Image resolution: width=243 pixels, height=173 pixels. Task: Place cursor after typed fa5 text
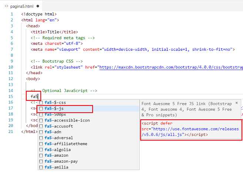tap(38, 96)
